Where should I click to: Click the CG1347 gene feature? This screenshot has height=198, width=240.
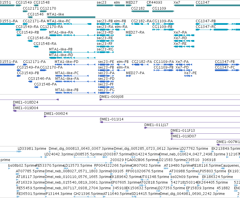point(218,5)
